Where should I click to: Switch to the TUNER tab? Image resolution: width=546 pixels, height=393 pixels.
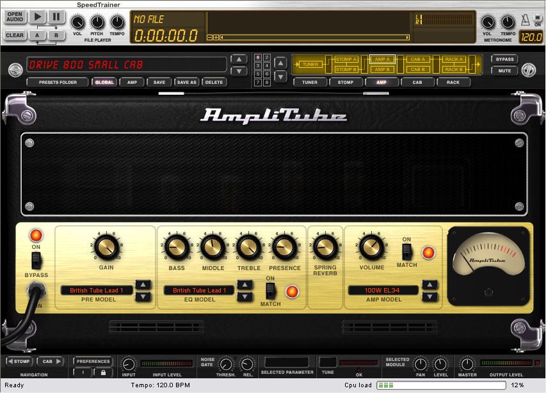pyautogui.click(x=310, y=83)
